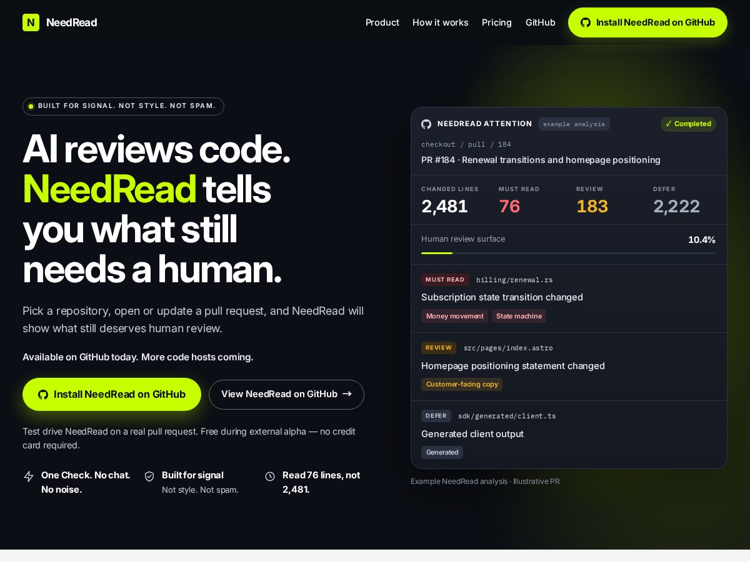Click the billing/renewal.rs file path

pos(514,280)
